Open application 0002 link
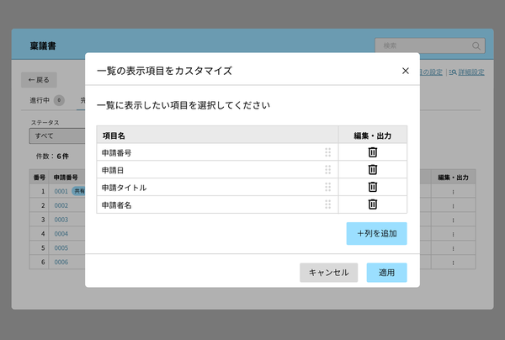Screen dimensions: 505x340 click(61, 205)
